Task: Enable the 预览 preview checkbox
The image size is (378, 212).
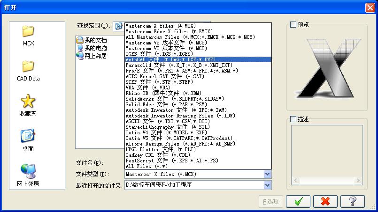Action: 293,24
